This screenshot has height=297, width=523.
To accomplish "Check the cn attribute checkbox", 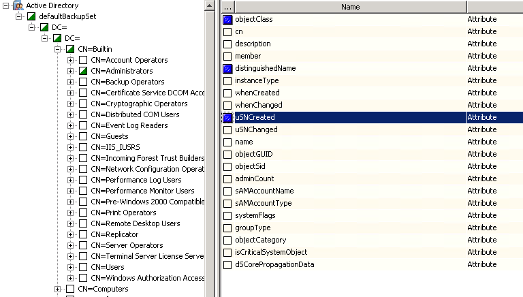I will pos(227,32).
